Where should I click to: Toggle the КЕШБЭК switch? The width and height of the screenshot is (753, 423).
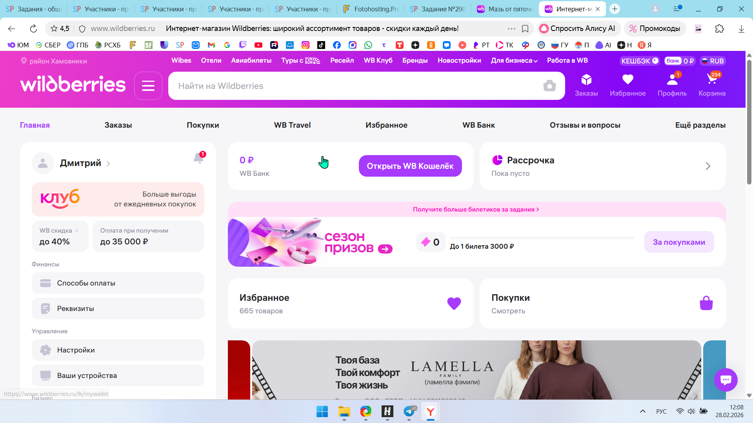[640, 61]
